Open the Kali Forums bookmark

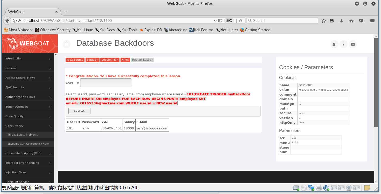[x=201, y=30]
